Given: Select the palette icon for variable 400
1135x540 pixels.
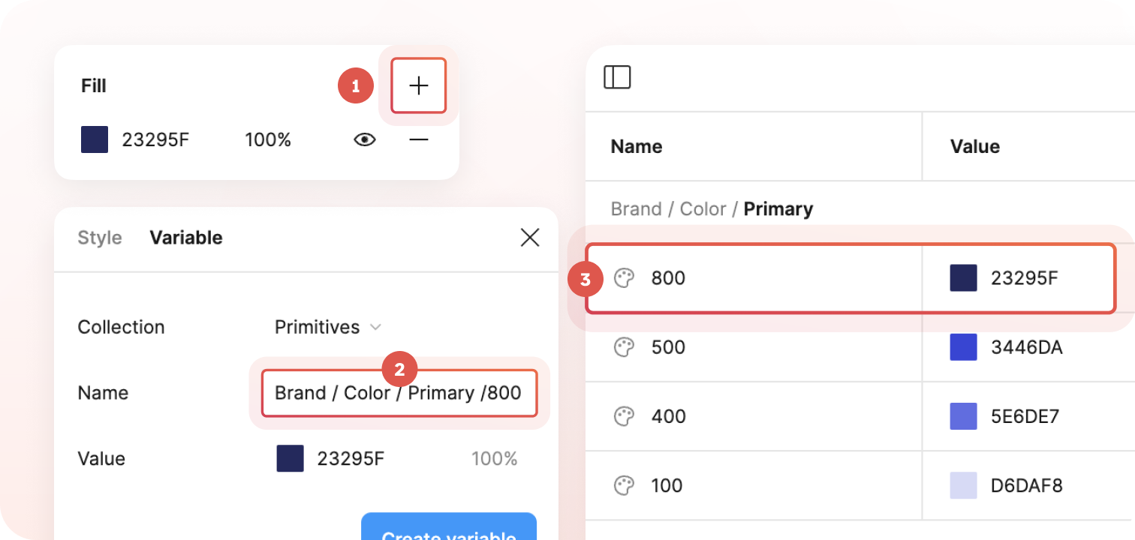Looking at the screenshot, I should [623, 416].
